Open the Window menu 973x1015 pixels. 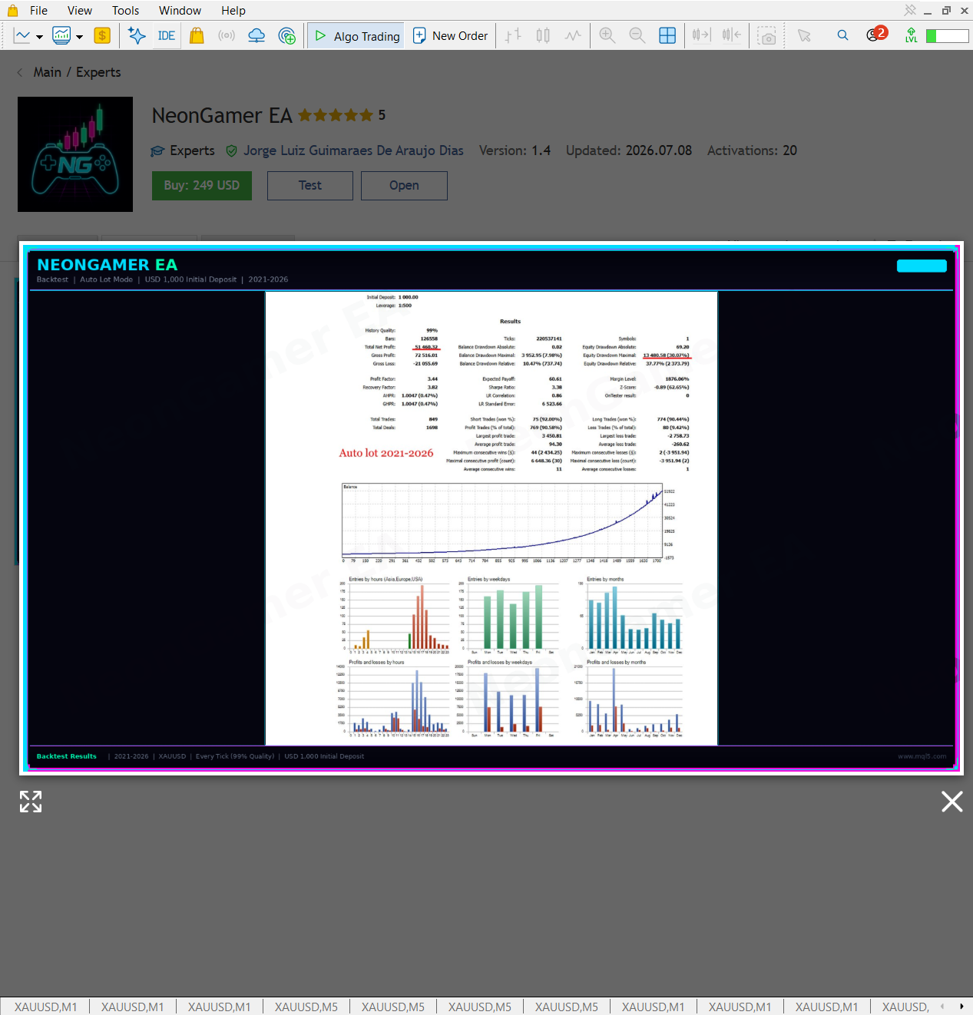180,11
